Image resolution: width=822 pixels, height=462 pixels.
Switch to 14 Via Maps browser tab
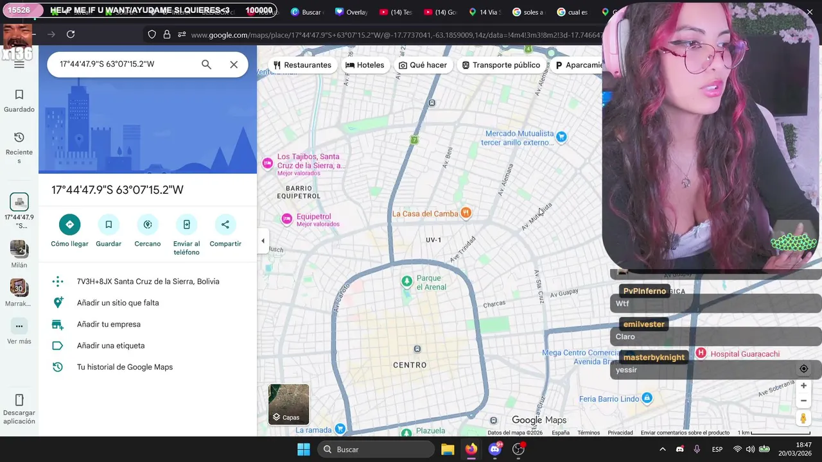click(485, 12)
